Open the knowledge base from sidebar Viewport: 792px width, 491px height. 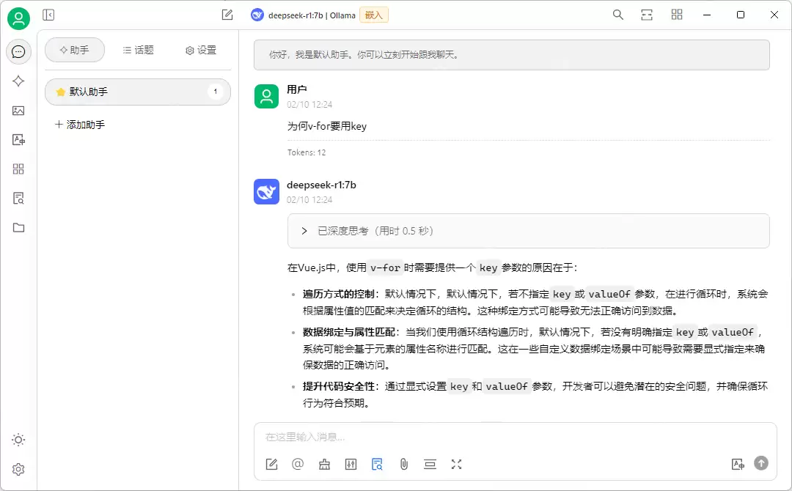tap(18, 199)
